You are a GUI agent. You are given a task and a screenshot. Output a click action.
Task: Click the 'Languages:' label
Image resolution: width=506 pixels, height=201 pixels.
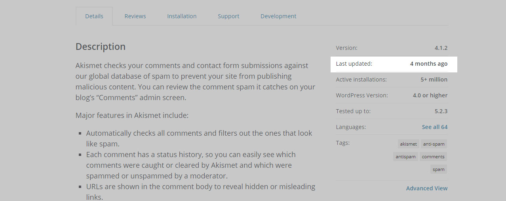(x=351, y=127)
